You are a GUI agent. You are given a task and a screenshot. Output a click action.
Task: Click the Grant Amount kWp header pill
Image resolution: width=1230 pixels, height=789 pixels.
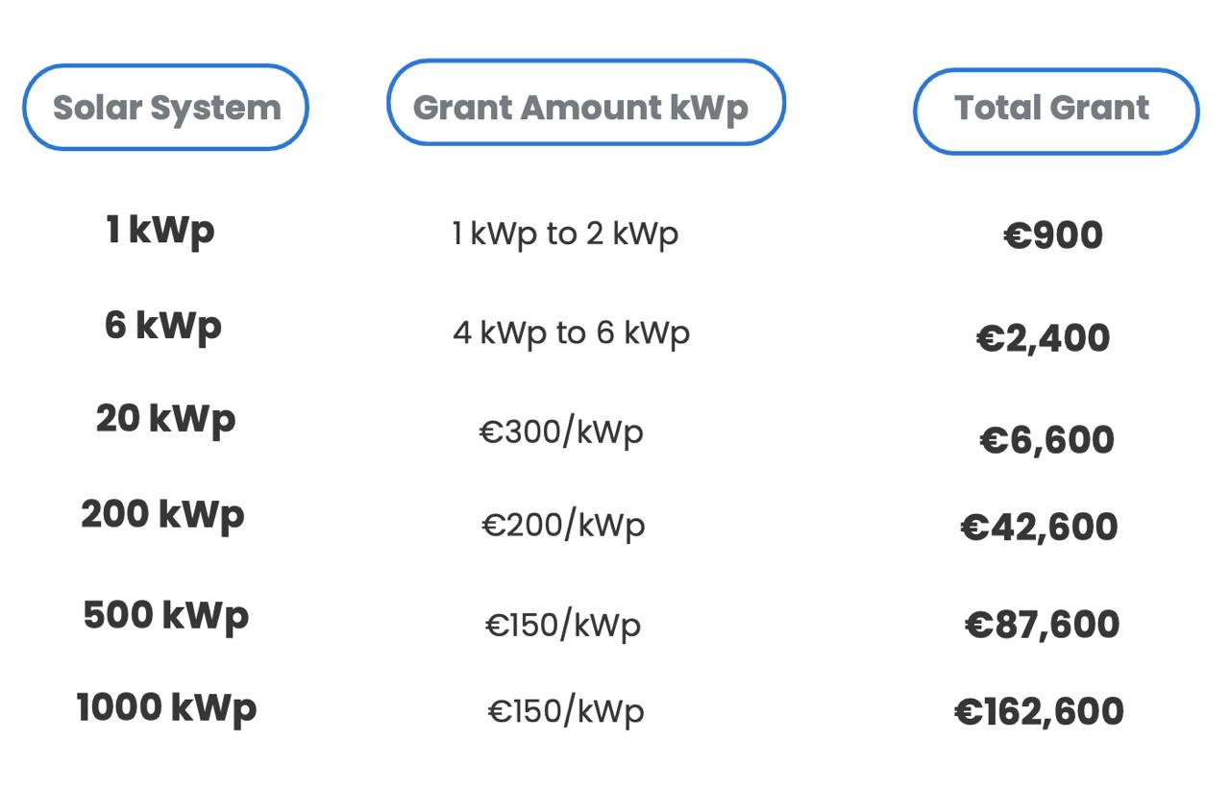(585, 104)
